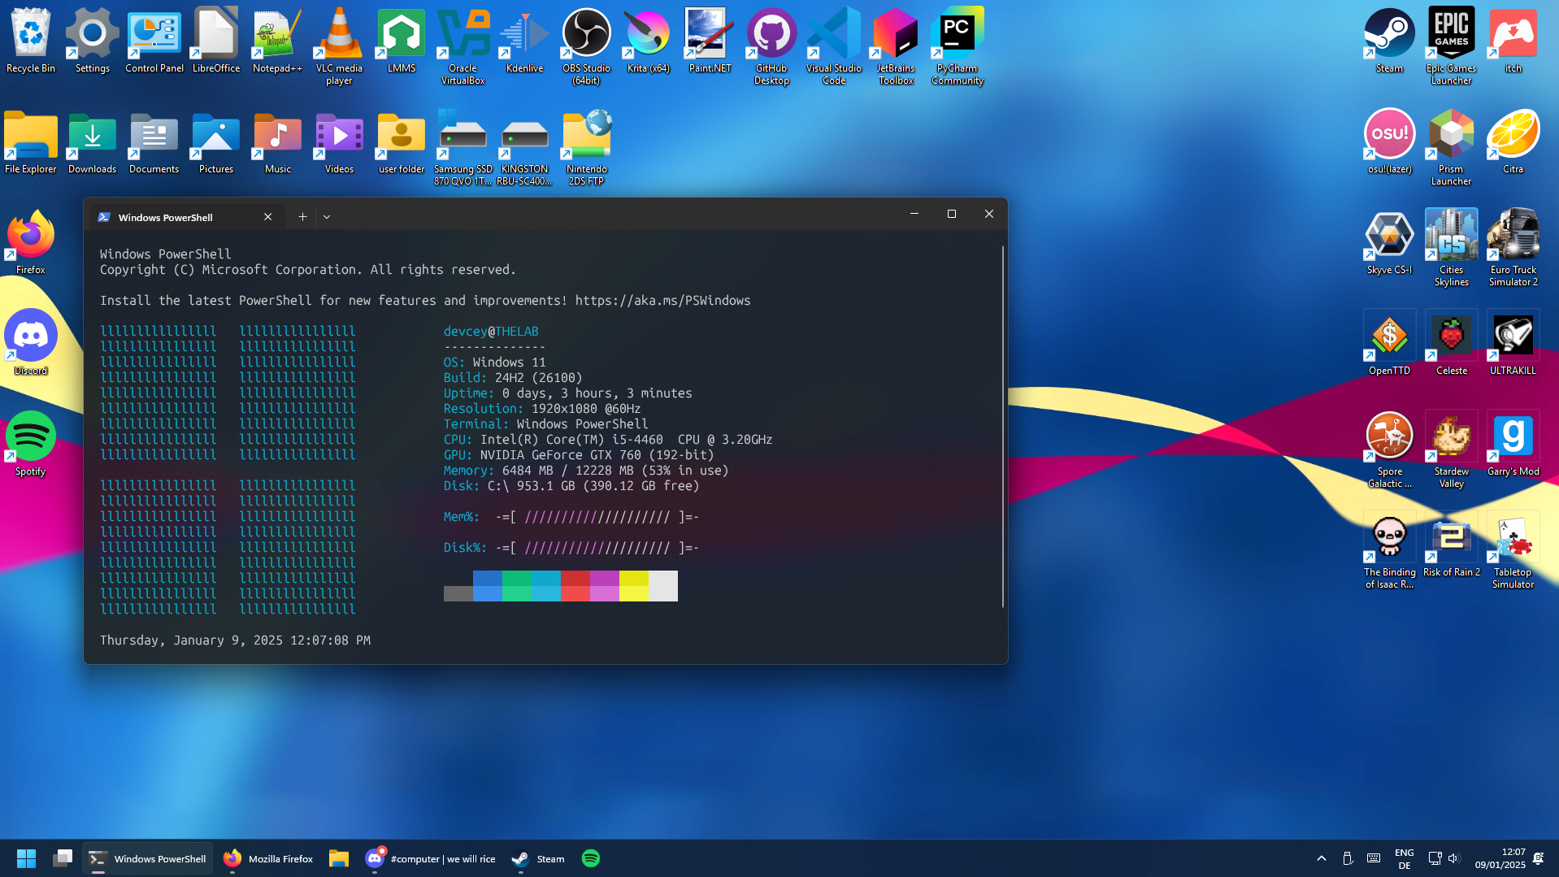The image size is (1559, 877).
Task: Click the green color block in terminal palette
Action: pyautogui.click(x=516, y=585)
